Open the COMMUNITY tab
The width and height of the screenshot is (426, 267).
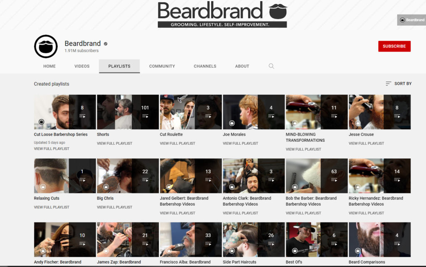162,66
